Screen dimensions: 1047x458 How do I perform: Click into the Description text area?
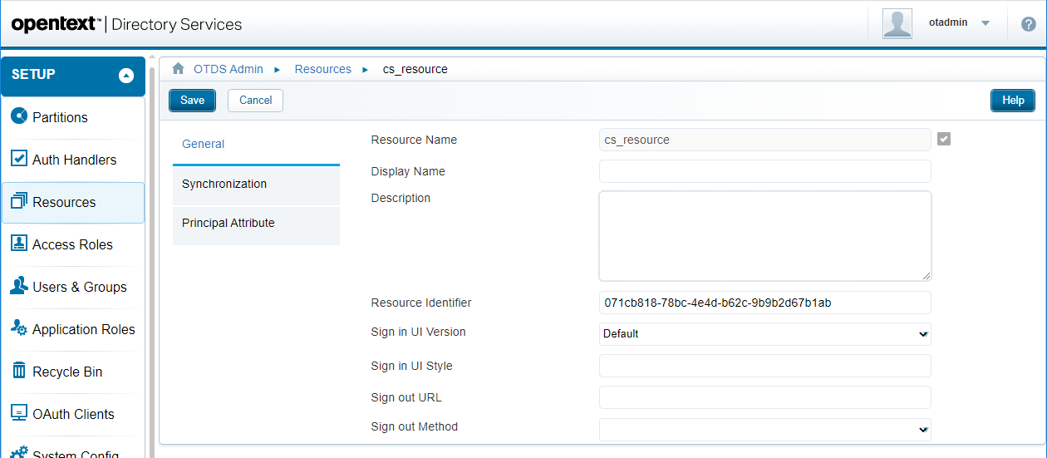(764, 236)
